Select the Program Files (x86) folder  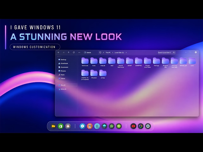174,63
